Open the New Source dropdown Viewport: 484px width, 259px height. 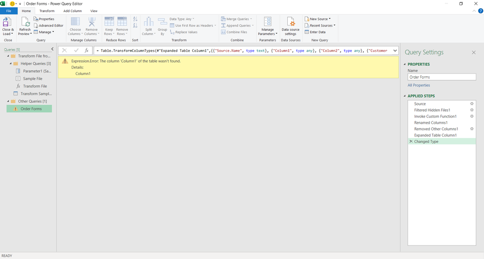(318, 19)
